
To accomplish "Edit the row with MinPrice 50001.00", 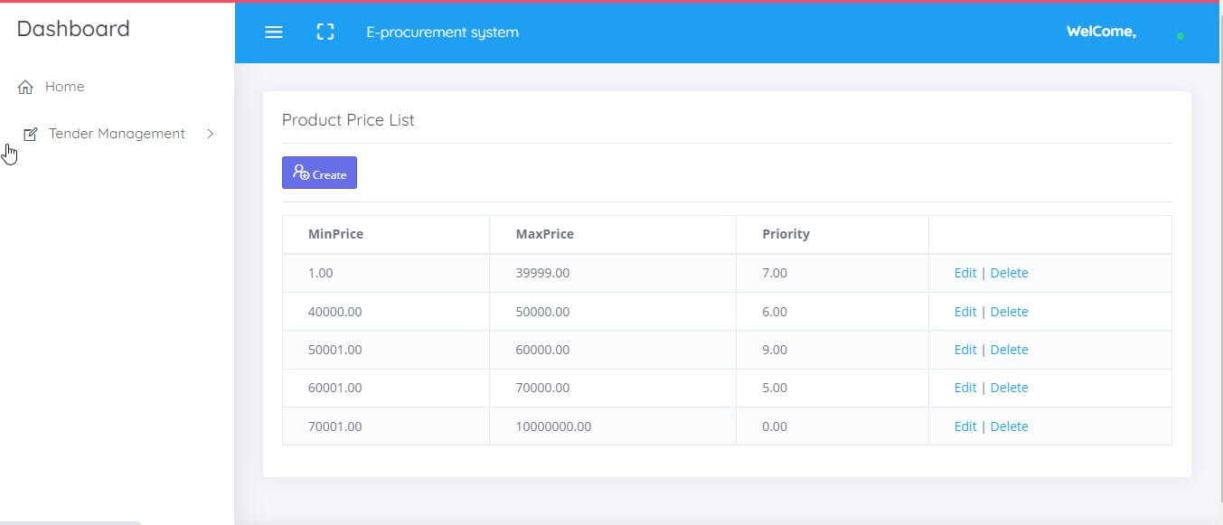I will point(965,350).
